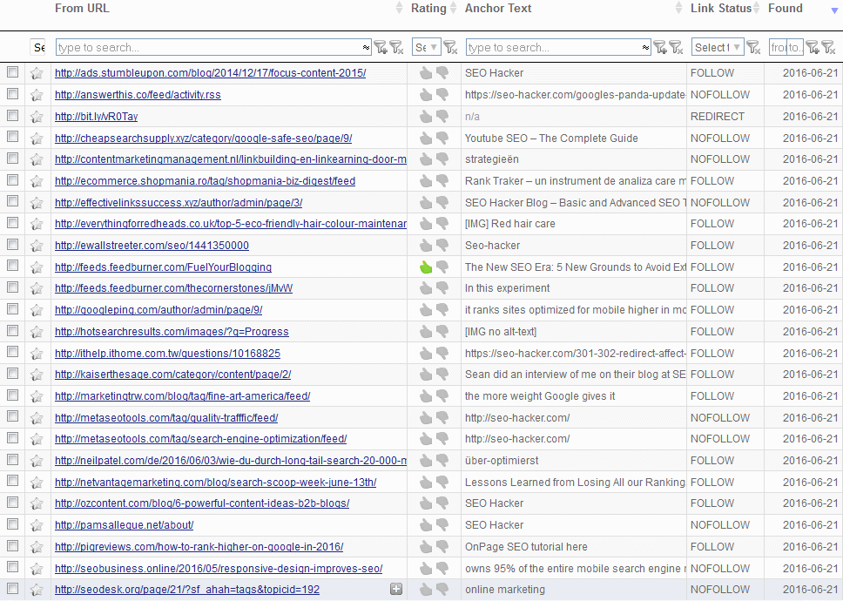Check the box for ads.stumbleupon.com row
The image size is (843, 601).
coord(12,73)
